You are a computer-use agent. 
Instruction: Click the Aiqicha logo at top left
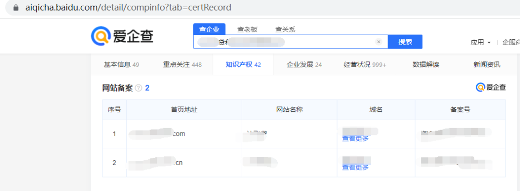[x=122, y=36]
